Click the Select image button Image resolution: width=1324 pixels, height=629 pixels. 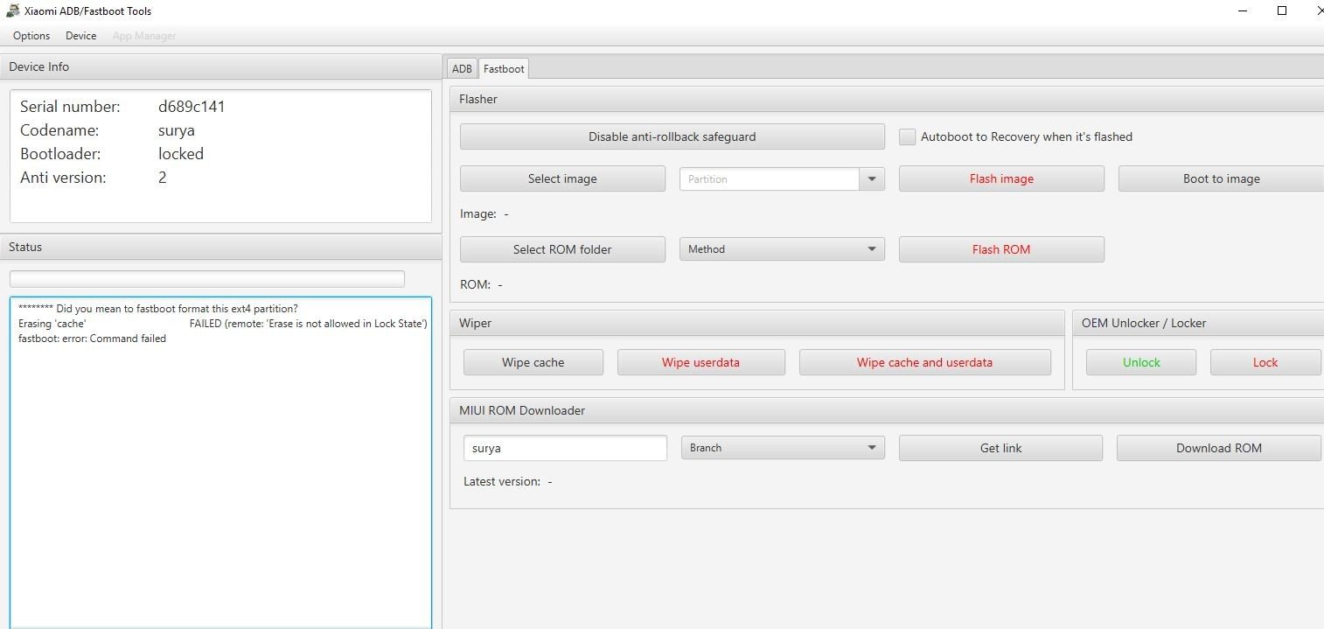pyautogui.click(x=562, y=178)
